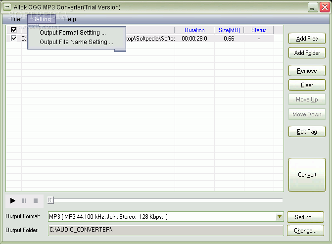
Task: Change the output folder location
Action: pyautogui.click(x=305, y=231)
